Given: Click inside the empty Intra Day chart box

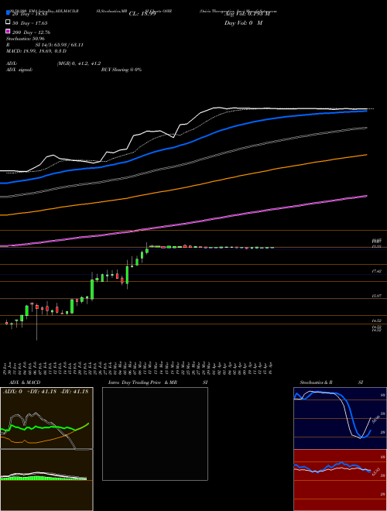Looking at the screenshot, I should [155, 434].
